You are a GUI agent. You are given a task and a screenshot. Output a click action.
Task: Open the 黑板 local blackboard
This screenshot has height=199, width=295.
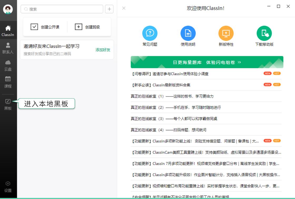pyautogui.click(x=8, y=104)
